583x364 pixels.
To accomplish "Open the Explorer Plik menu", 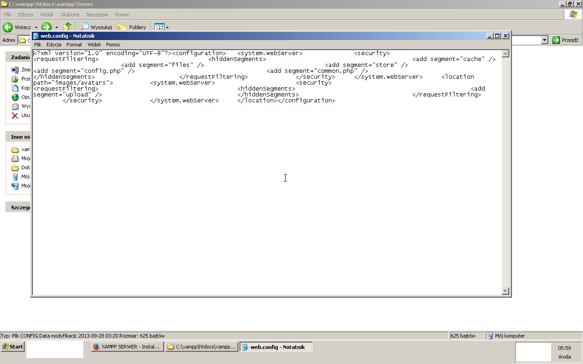I will 8,15.
